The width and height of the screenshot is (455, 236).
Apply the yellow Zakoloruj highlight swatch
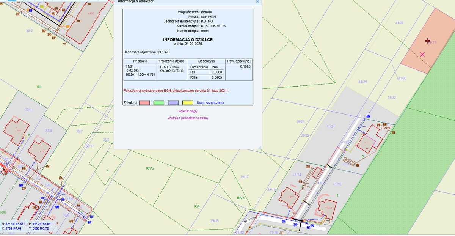click(x=188, y=103)
